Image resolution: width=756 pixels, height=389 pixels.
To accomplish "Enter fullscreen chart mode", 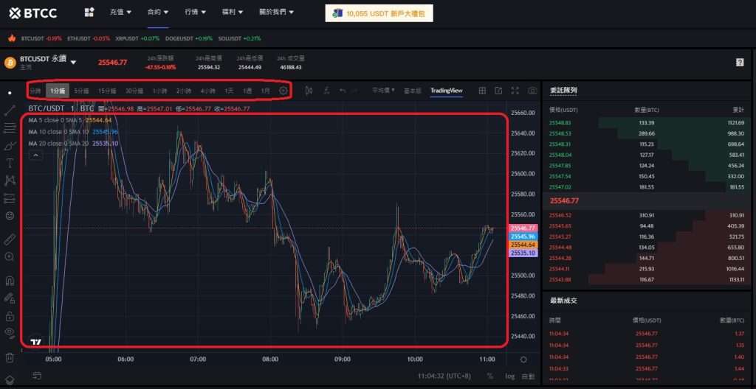I will [x=515, y=91].
